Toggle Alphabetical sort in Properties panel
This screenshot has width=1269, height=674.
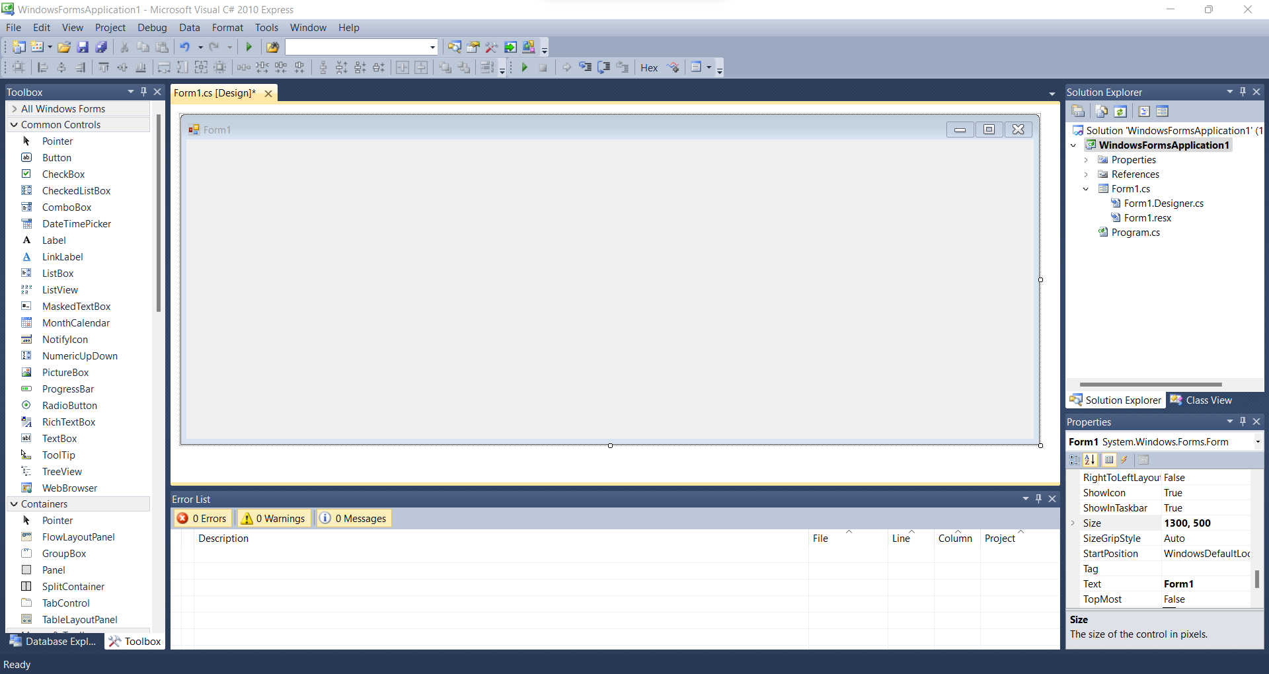1090,460
